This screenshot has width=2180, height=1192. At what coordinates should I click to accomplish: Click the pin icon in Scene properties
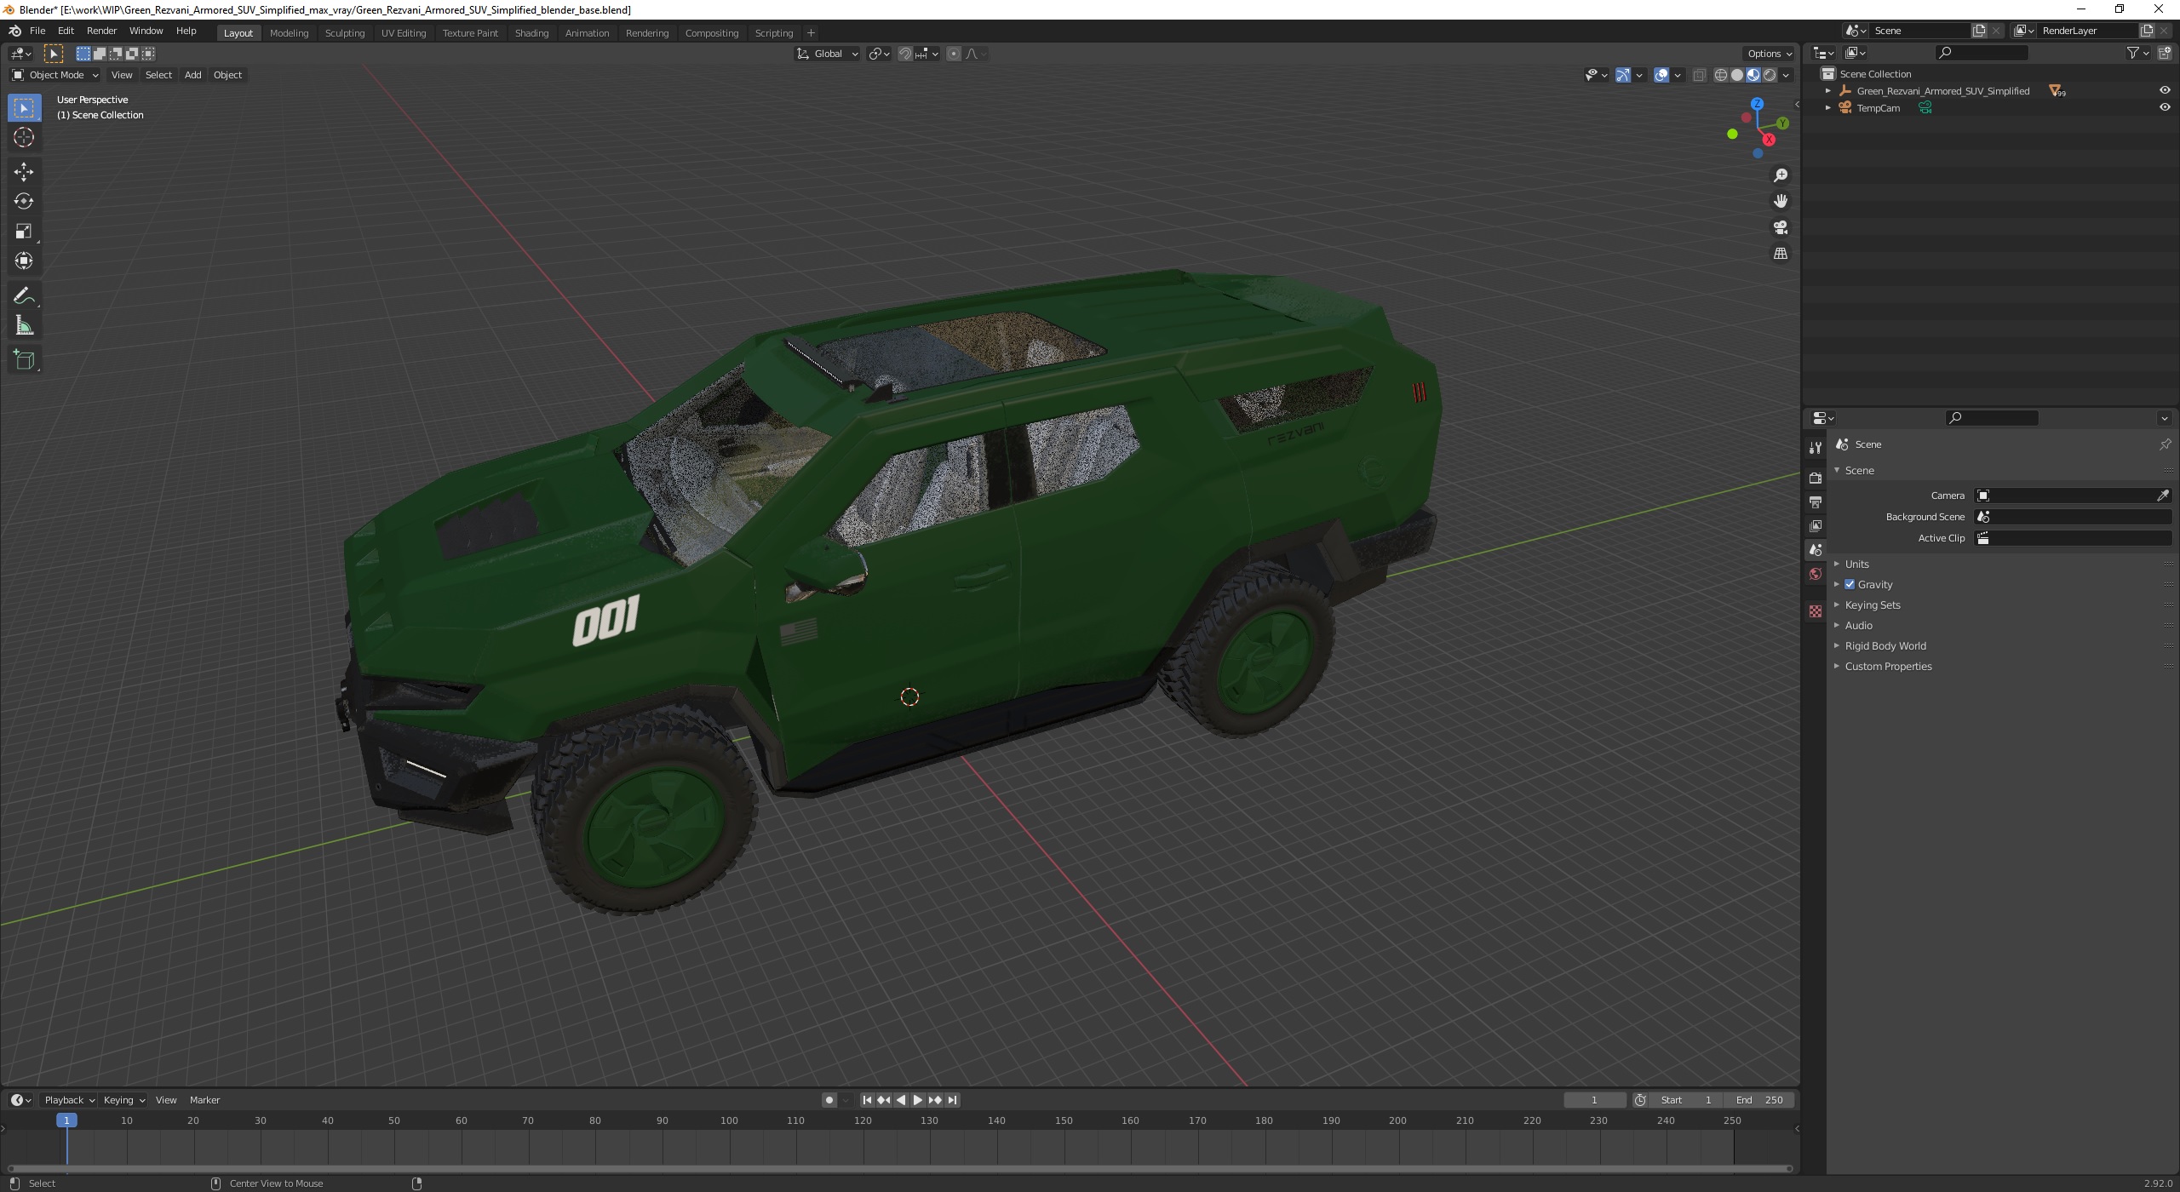(2165, 444)
